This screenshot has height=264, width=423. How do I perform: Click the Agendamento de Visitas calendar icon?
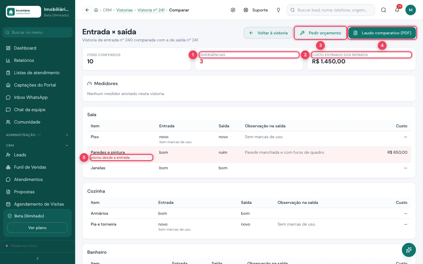(8, 204)
